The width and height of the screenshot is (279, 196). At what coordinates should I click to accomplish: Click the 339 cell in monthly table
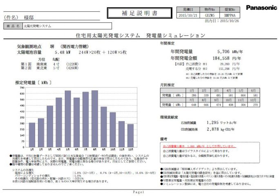click(x=204, y=95)
